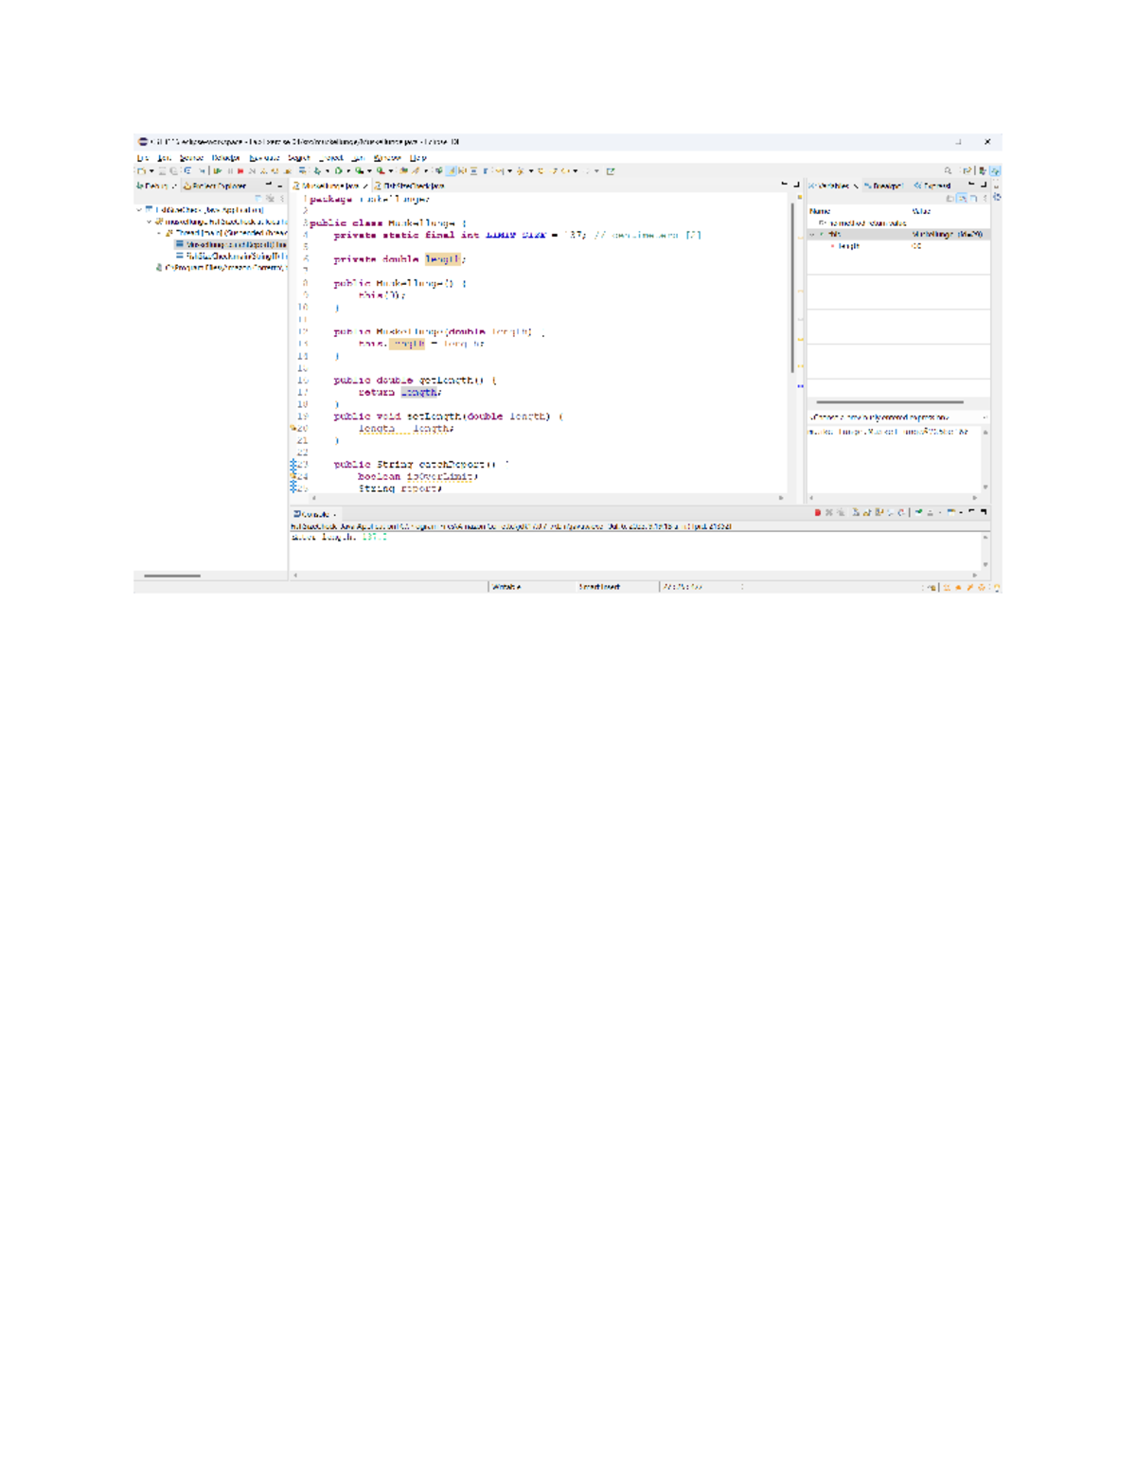Switch to the second editor tab beside Muskellunge.java
This screenshot has height=1470, width=1136.
(x=412, y=186)
